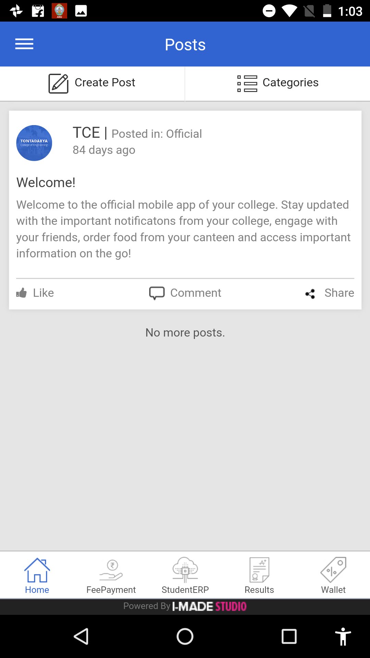Tap the Welcome! post title
The image size is (370, 658).
coord(46,182)
